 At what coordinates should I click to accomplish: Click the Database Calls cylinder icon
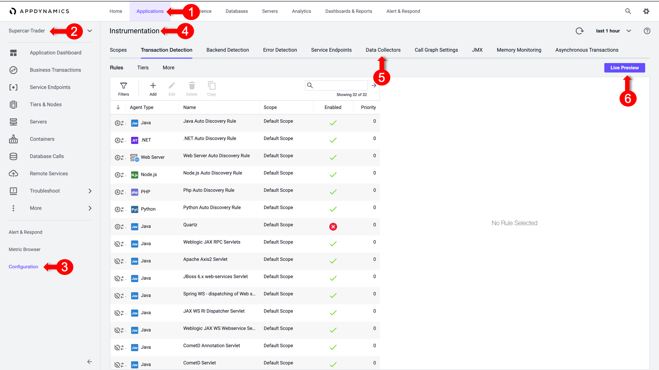(x=13, y=156)
